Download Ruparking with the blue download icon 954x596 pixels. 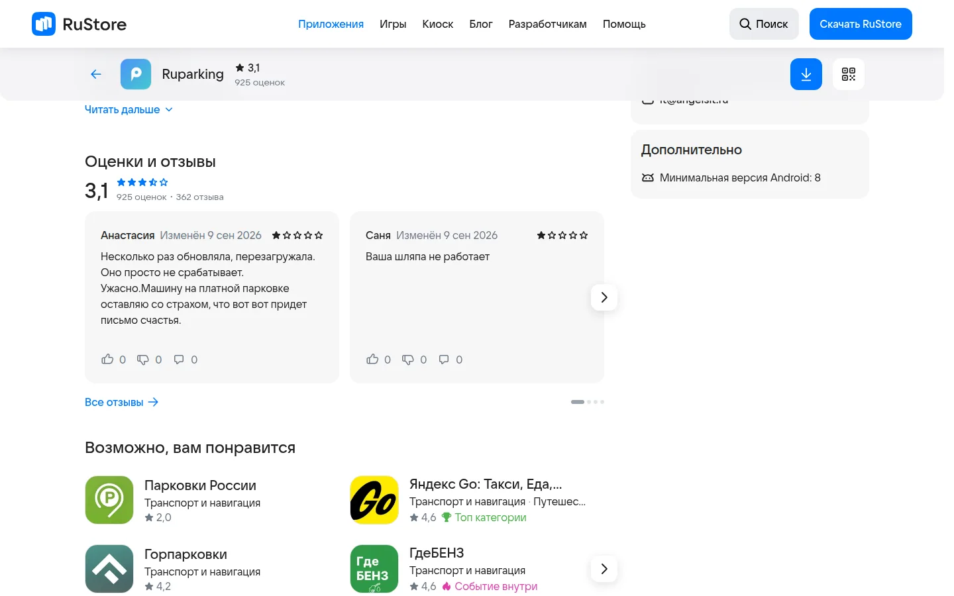pyautogui.click(x=806, y=74)
